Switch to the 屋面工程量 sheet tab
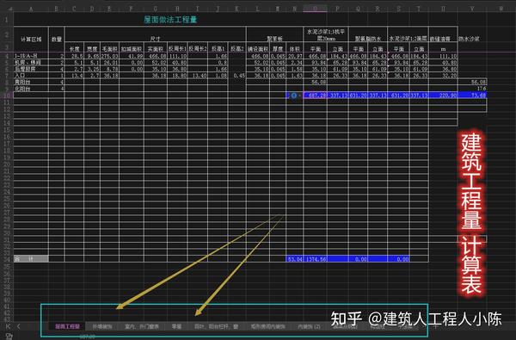 67,326
